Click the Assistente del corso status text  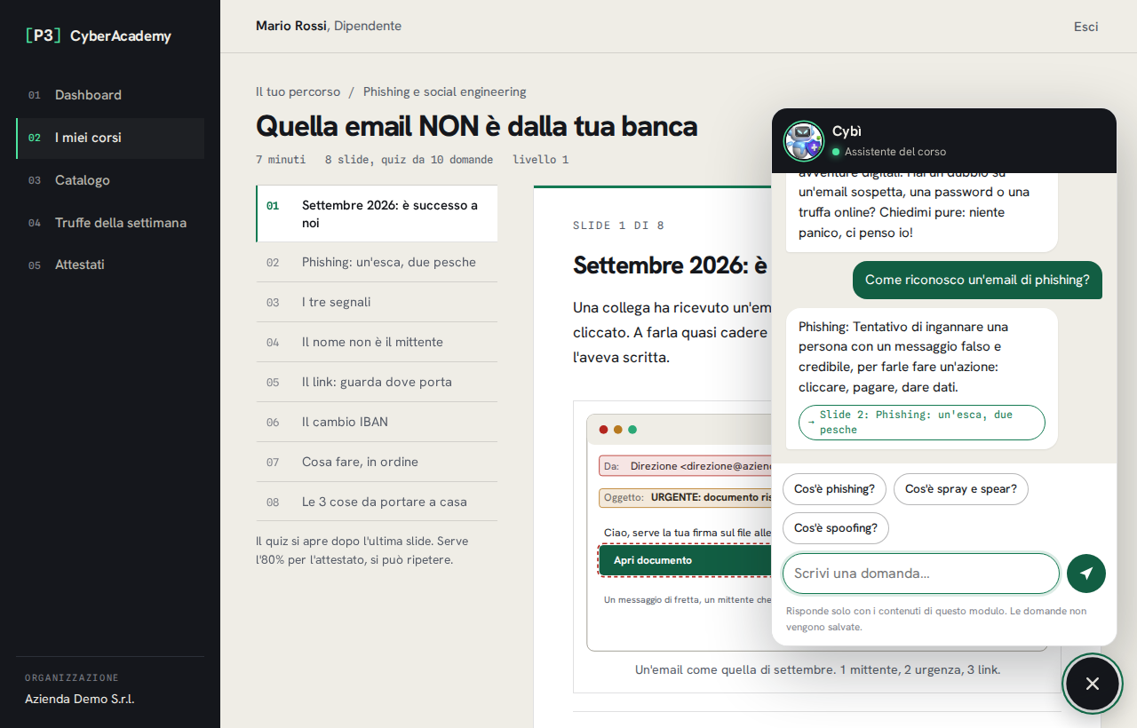point(895,152)
